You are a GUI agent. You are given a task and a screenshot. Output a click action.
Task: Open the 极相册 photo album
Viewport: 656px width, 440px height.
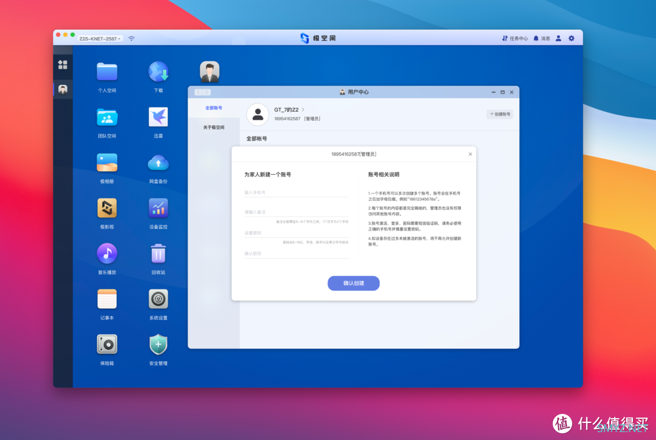pos(107,163)
